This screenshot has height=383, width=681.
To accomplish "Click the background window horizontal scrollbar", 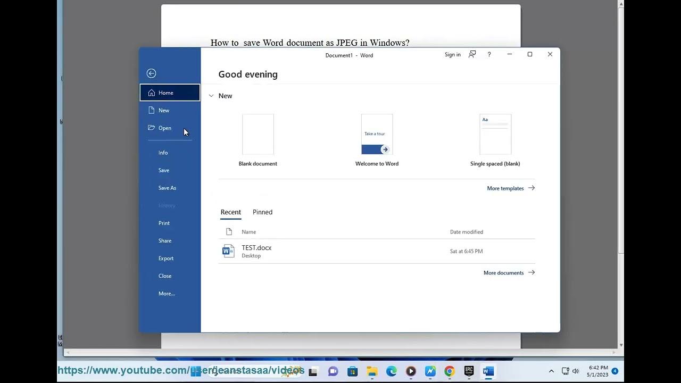I will (340, 352).
